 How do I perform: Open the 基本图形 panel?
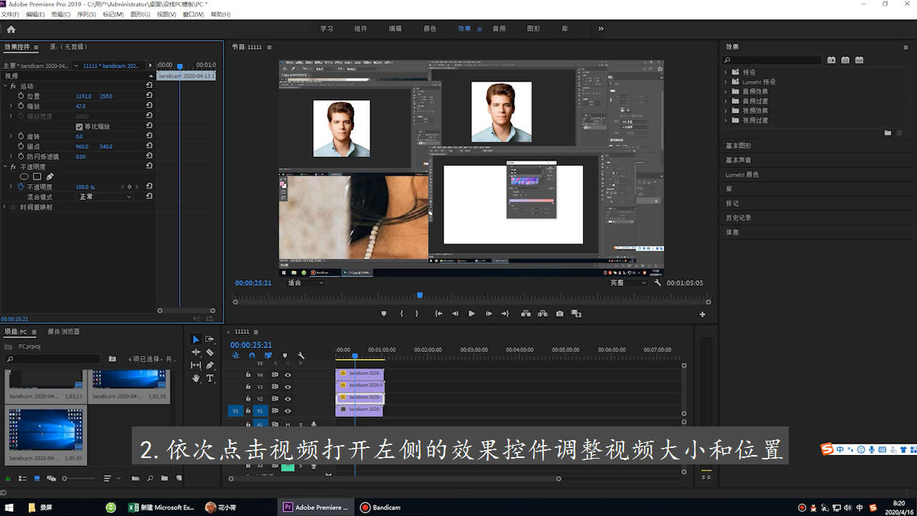tap(739, 145)
